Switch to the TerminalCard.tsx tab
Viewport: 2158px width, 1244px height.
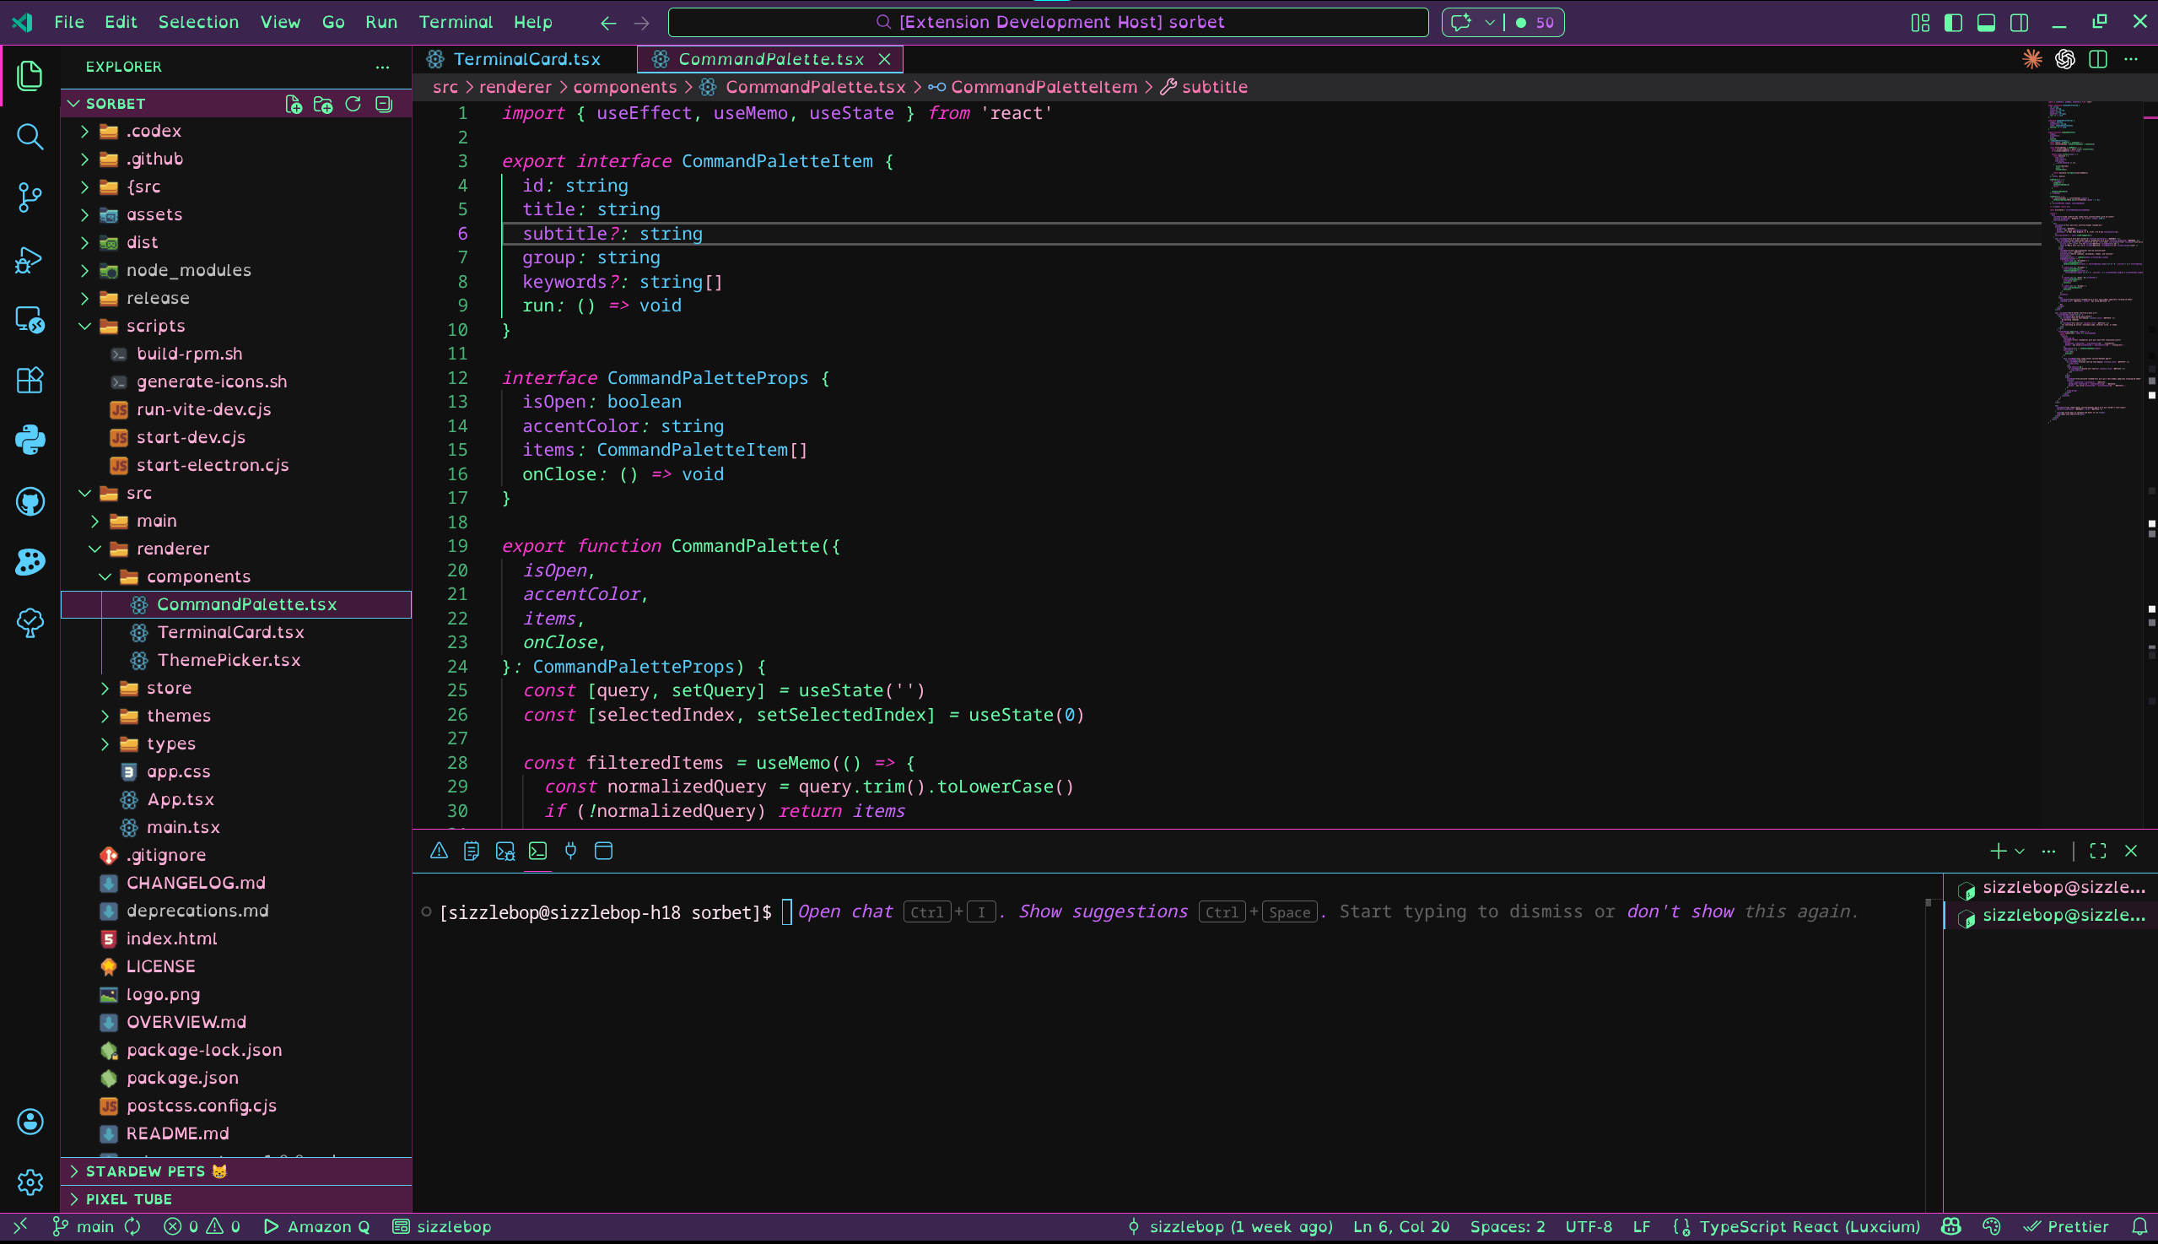pos(526,59)
